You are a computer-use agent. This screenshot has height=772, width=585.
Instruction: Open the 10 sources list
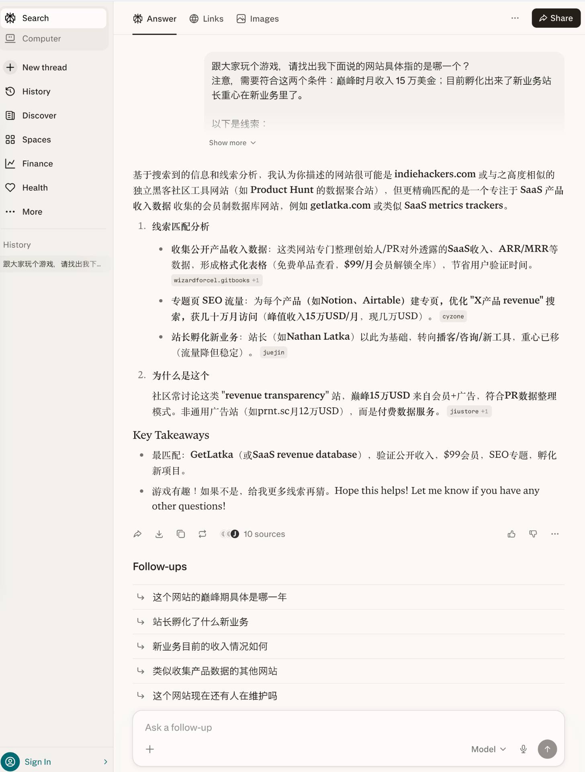pyautogui.click(x=253, y=534)
